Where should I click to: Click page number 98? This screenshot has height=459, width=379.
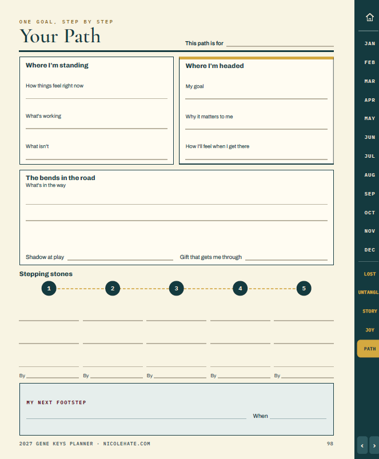(x=330, y=444)
